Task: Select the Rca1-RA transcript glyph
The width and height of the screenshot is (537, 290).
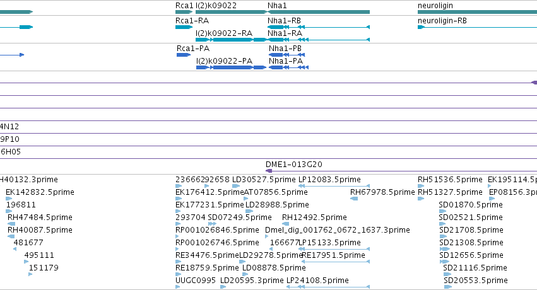Action: click(184, 27)
